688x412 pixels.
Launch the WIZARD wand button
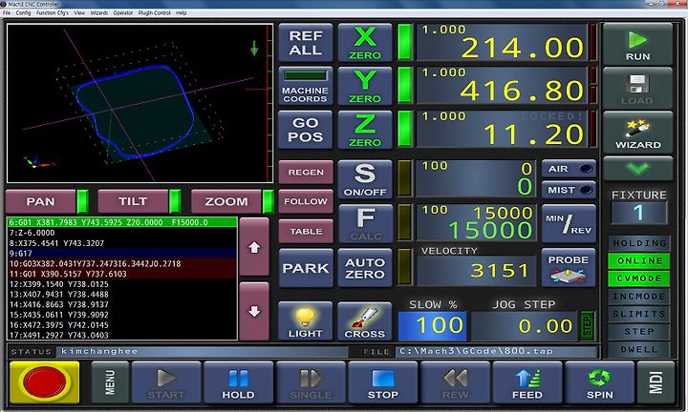[x=637, y=133]
